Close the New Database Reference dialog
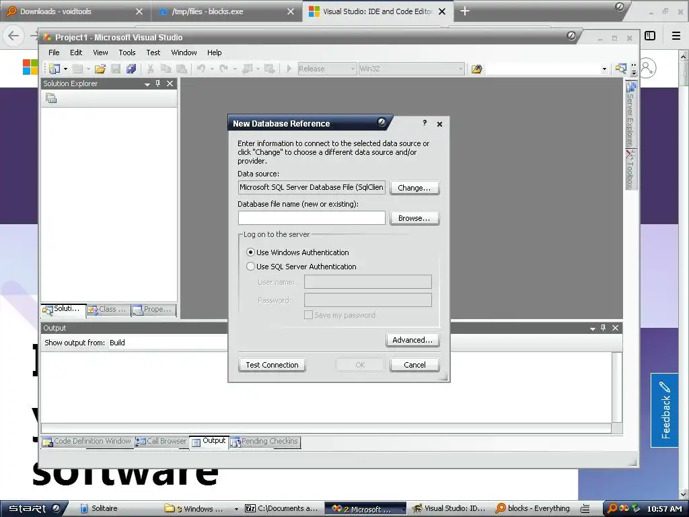 [439, 124]
